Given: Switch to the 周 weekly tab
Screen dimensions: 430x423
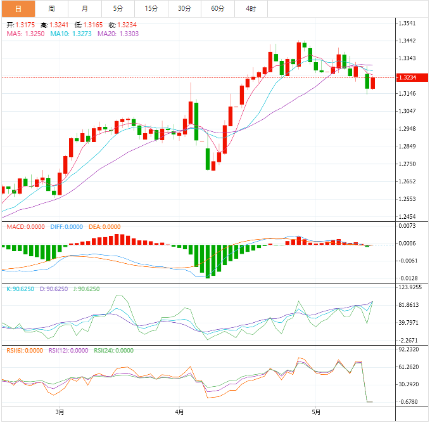Looking at the screenshot, I should [51, 9].
